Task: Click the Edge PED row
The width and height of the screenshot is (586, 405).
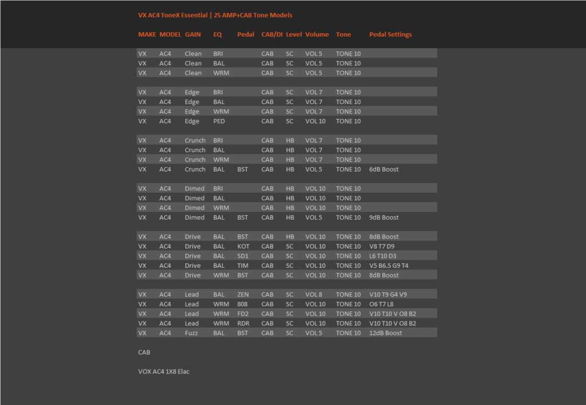Action: click(x=287, y=121)
